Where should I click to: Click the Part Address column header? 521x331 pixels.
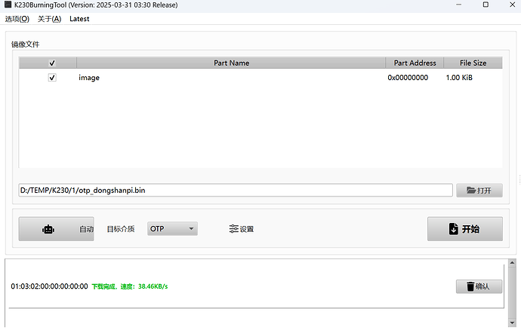coord(415,63)
